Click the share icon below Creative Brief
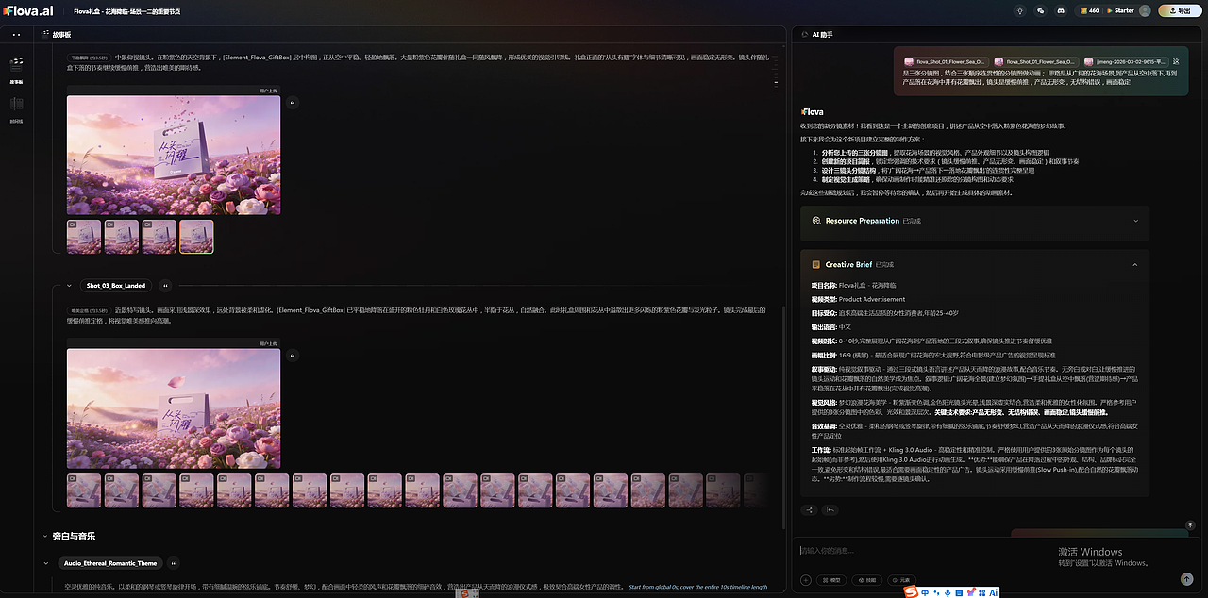Screen dimensions: 1208x598 810,509
